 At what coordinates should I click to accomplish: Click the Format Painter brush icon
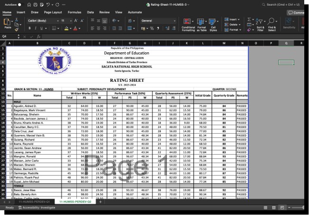[17, 29]
